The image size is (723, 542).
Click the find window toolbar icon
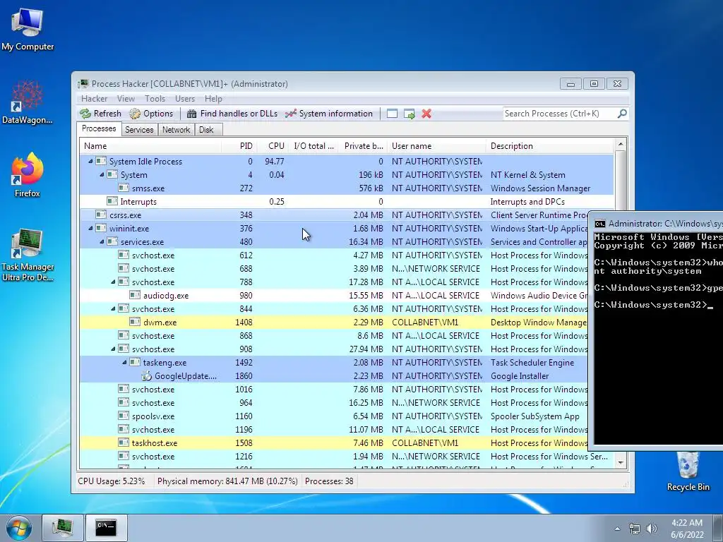click(x=392, y=114)
